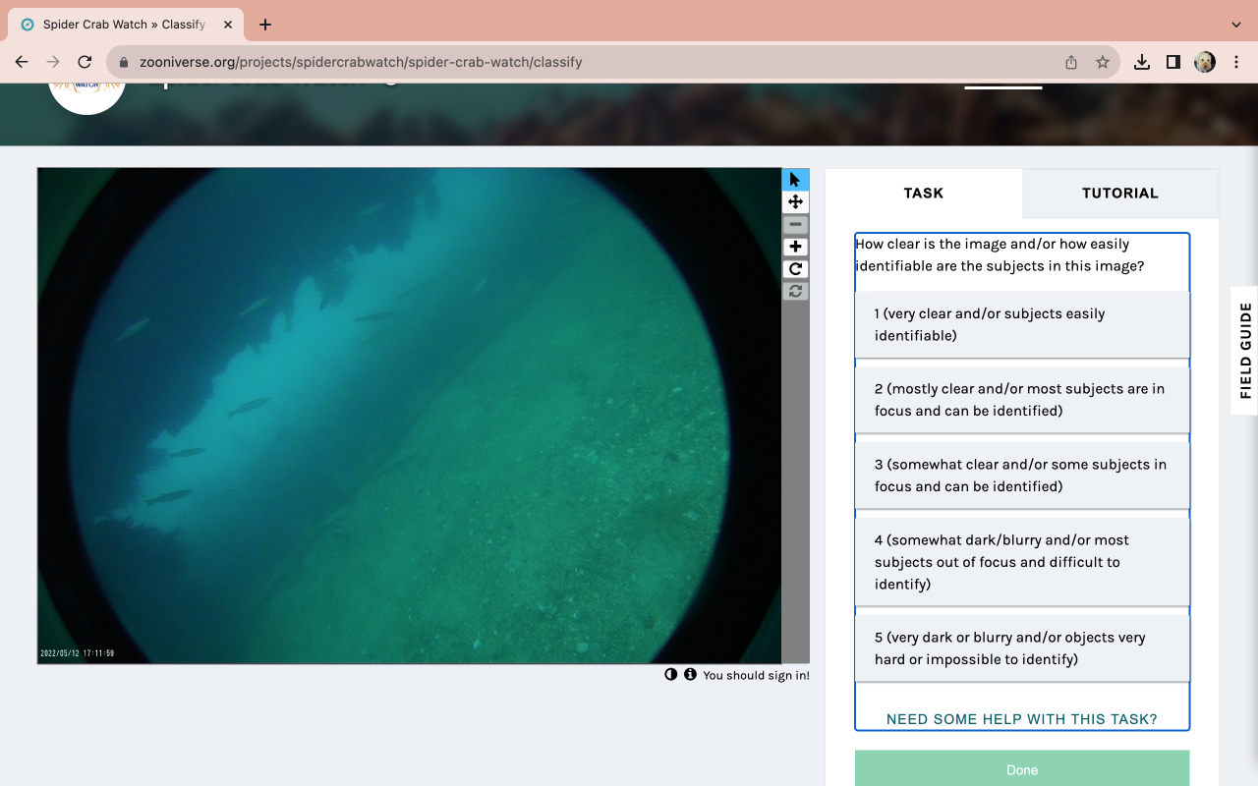Viewport: 1258px width, 786px height.
Task: Open the FIELD GUIDE side tab
Action: [x=1245, y=350]
